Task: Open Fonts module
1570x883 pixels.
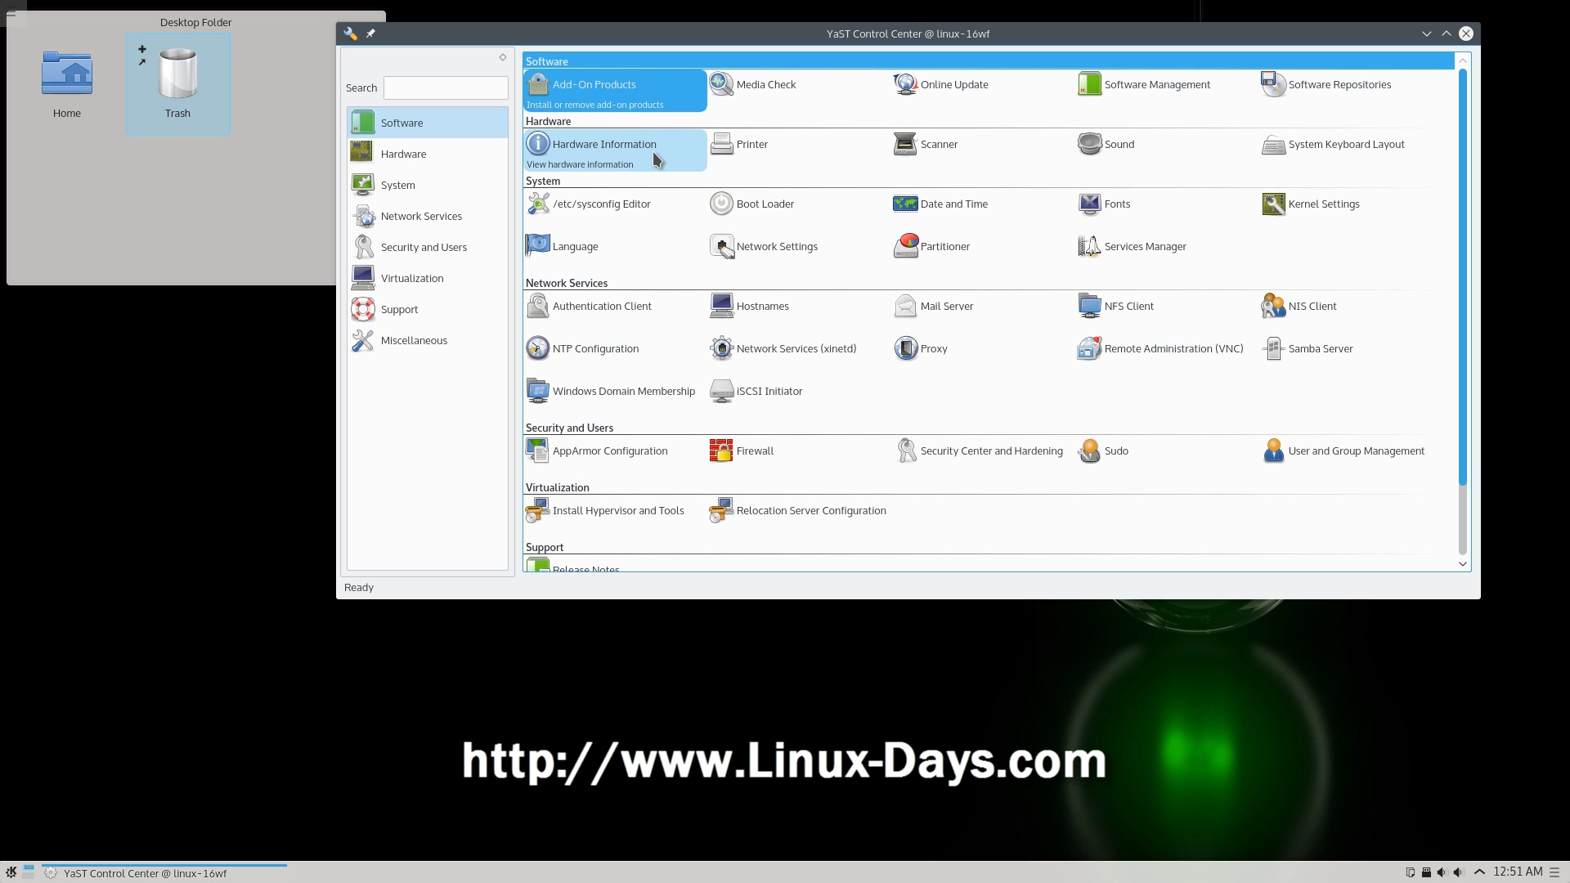Action: point(1104,204)
